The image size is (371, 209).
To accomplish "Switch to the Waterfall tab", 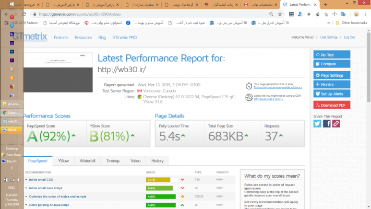I will [87, 161].
